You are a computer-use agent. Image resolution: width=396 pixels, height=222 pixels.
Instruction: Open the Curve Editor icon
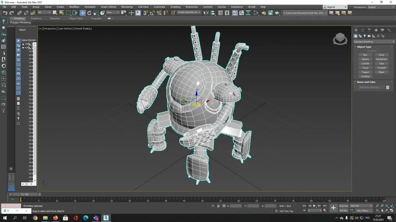[242, 13]
